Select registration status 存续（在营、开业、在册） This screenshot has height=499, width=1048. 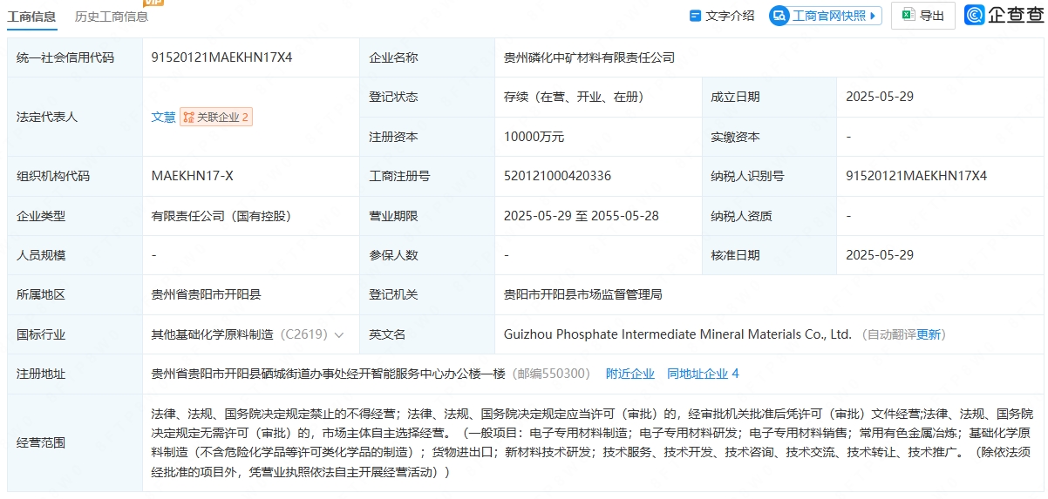(574, 97)
